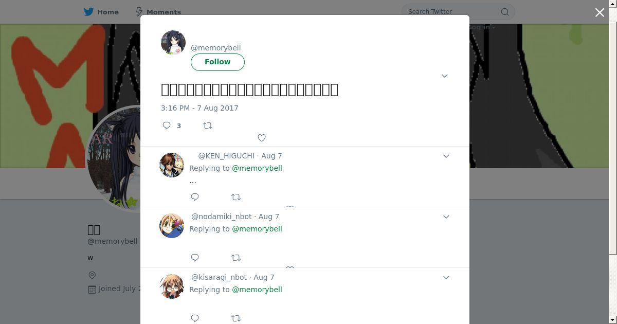This screenshot has height=324, width=617.
Task: Open the @memorybell link in KEN_HlGUCHI's reply
Action: coord(257,168)
